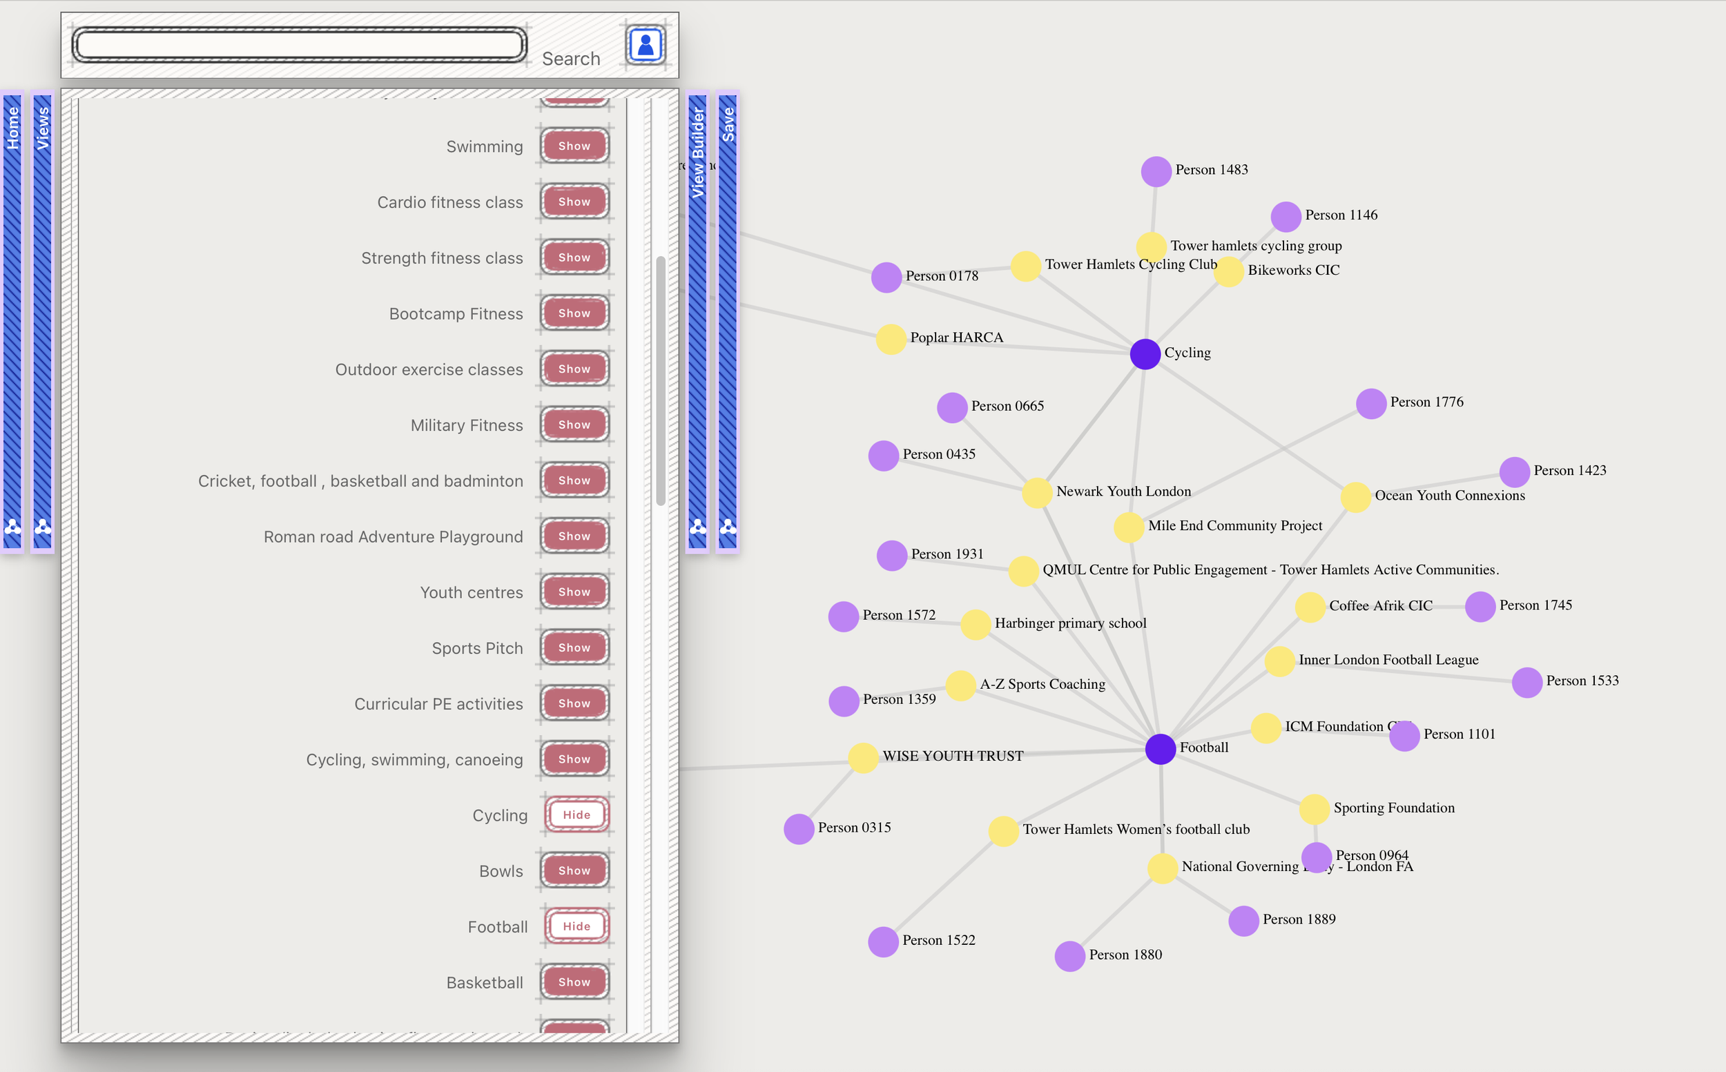
Task: Hide the Football activity
Action: tap(576, 926)
